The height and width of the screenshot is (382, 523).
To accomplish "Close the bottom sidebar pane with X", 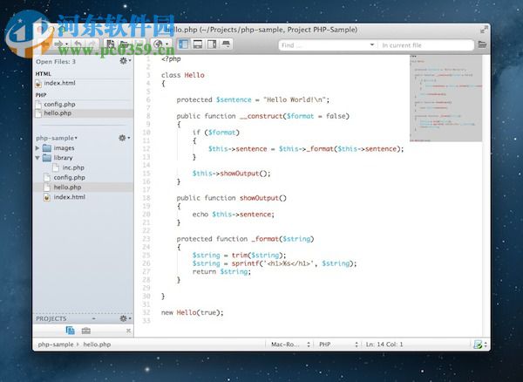I will pyautogui.click(x=127, y=331).
